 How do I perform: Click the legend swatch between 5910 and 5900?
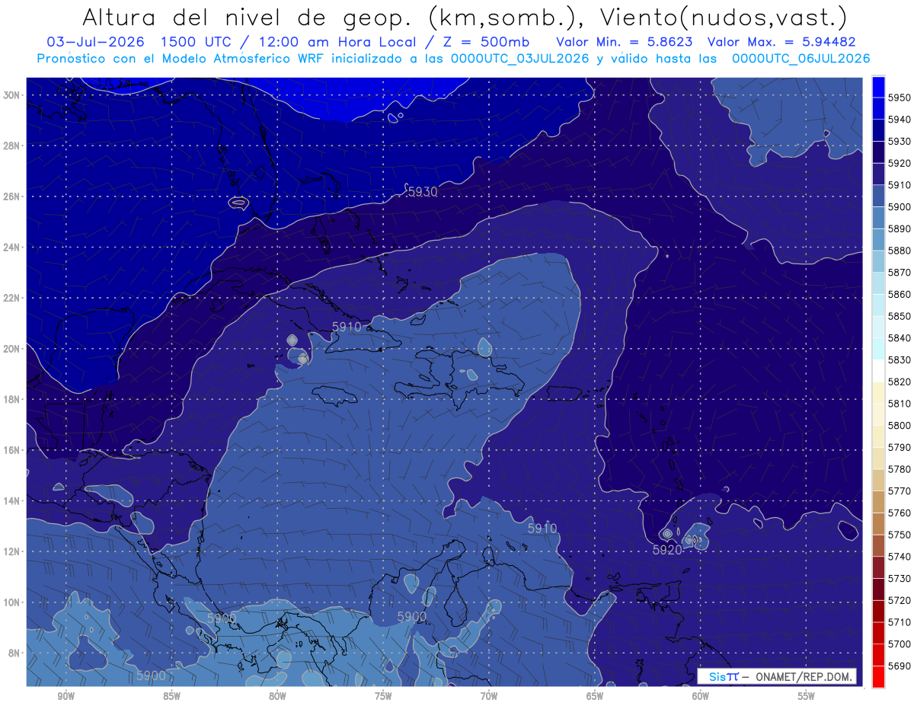tap(878, 196)
